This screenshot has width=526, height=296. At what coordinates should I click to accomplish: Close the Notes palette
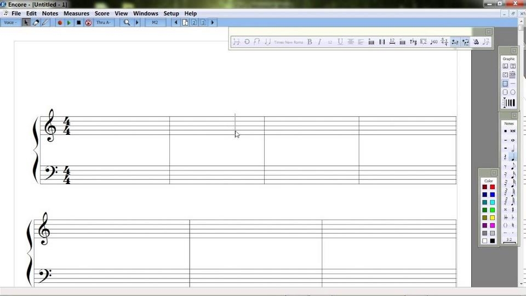pos(514,116)
